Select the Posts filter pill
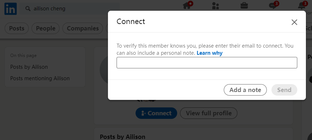 (17, 28)
